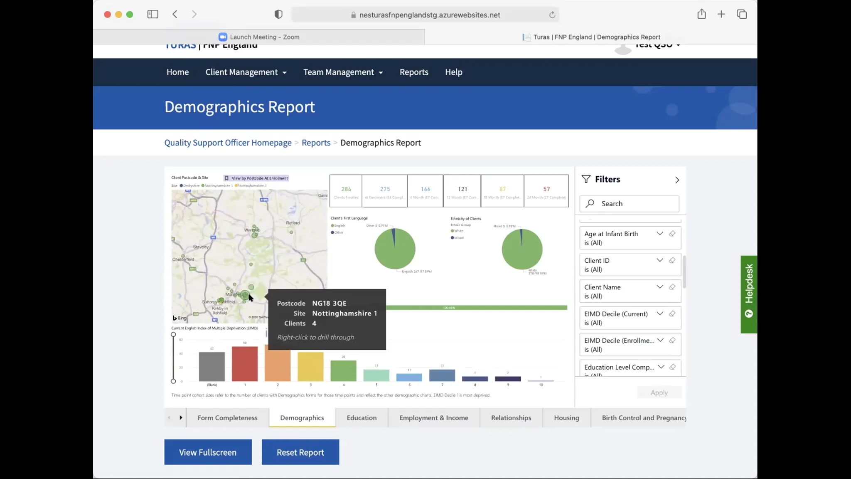Screen dimensions: 851x479
Task: Clear the Client ID filter with eraser icon
Action: point(672,260)
